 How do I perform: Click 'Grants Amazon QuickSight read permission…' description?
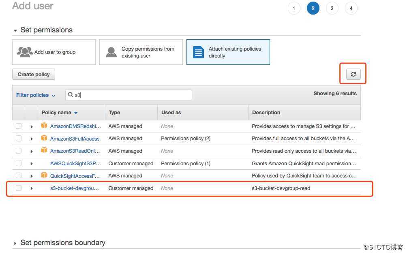point(304,163)
